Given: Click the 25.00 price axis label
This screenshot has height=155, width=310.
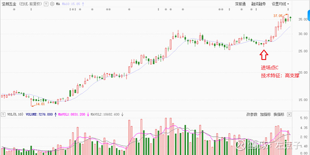Looking at the screenshot, I should 303,51.
